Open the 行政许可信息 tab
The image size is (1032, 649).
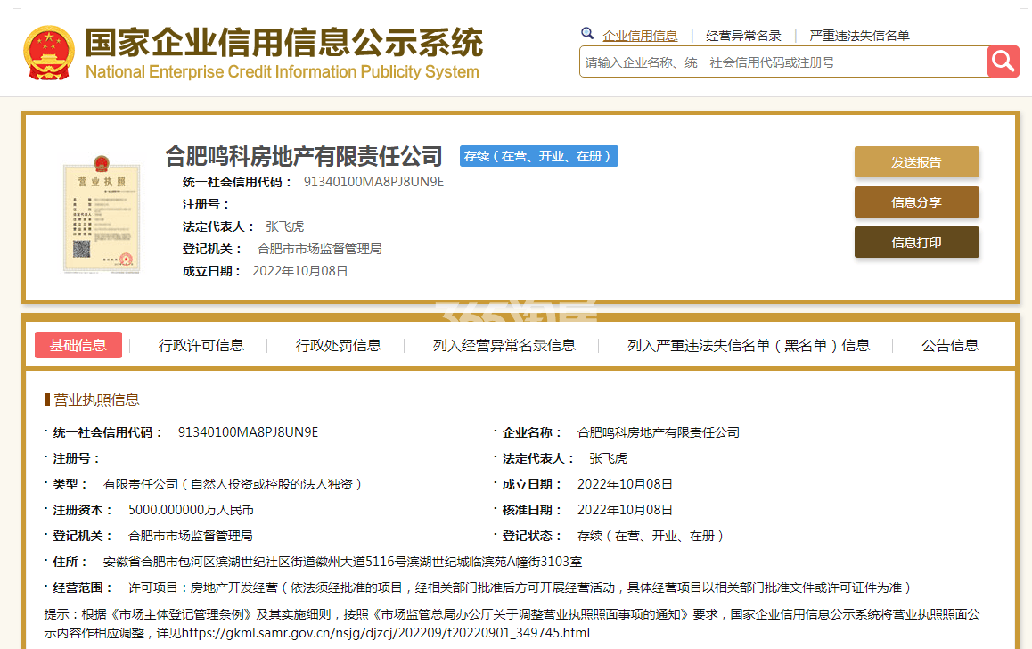[201, 345]
